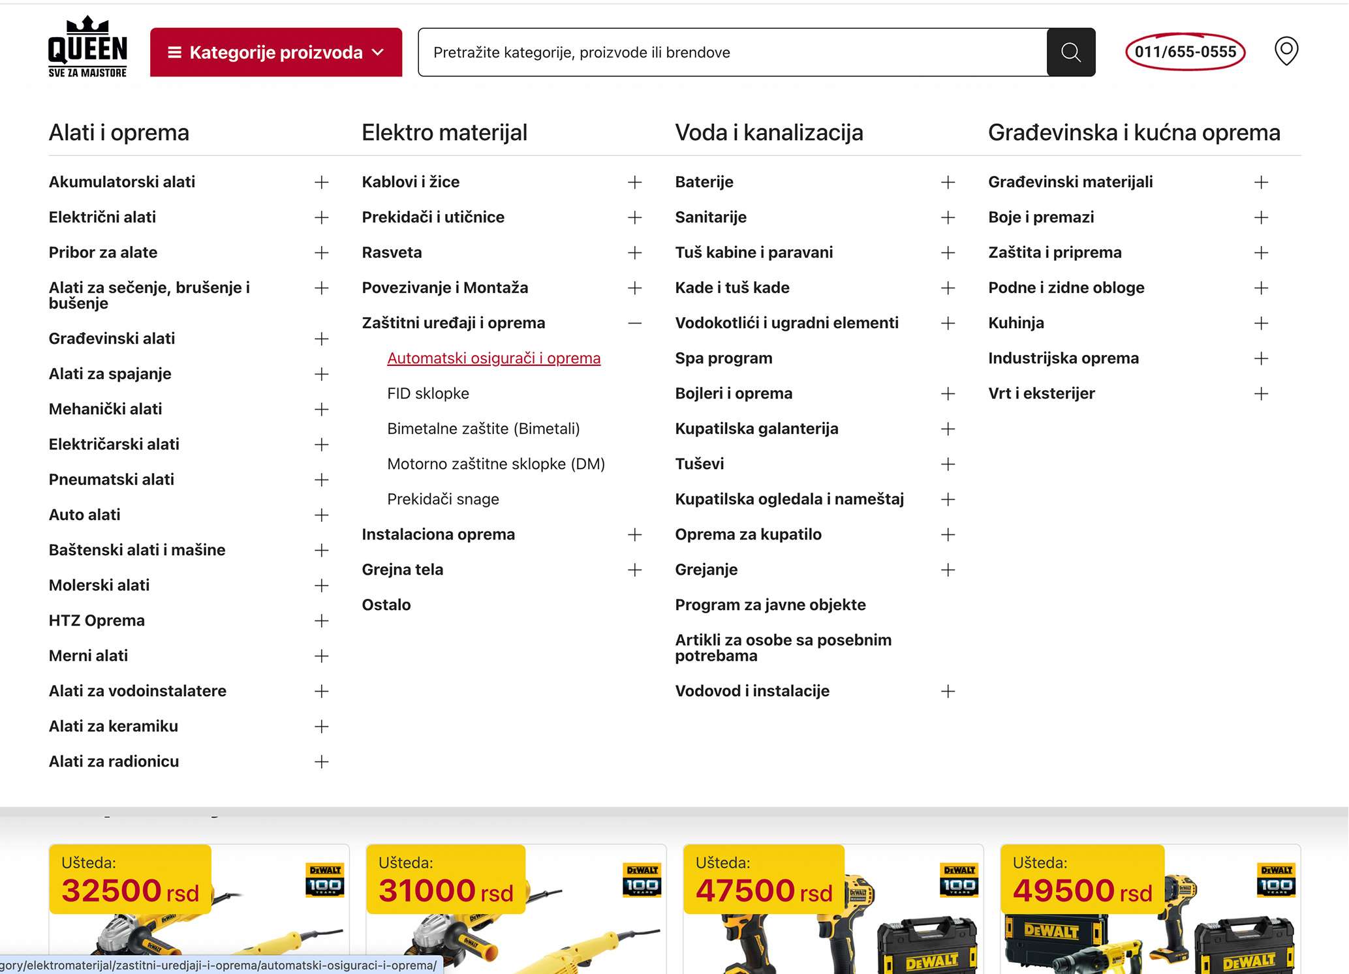Click the magnifying glass search button
This screenshot has width=1349, height=974.
(1070, 52)
